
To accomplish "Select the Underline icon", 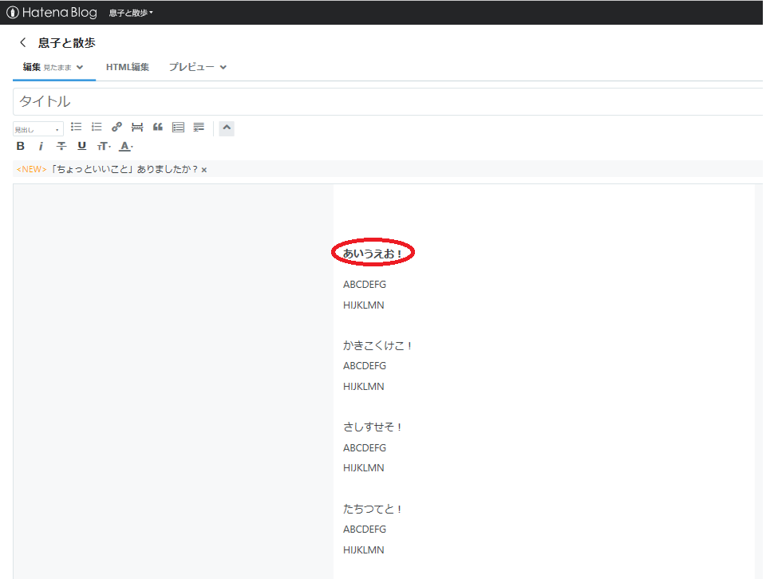I will pyautogui.click(x=81, y=146).
